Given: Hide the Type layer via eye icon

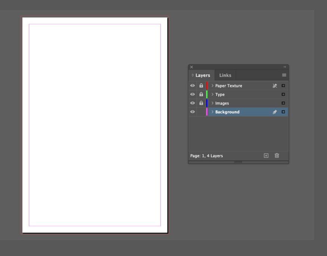Looking at the screenshot, I should pyautogui.click(x=192, y=95).
